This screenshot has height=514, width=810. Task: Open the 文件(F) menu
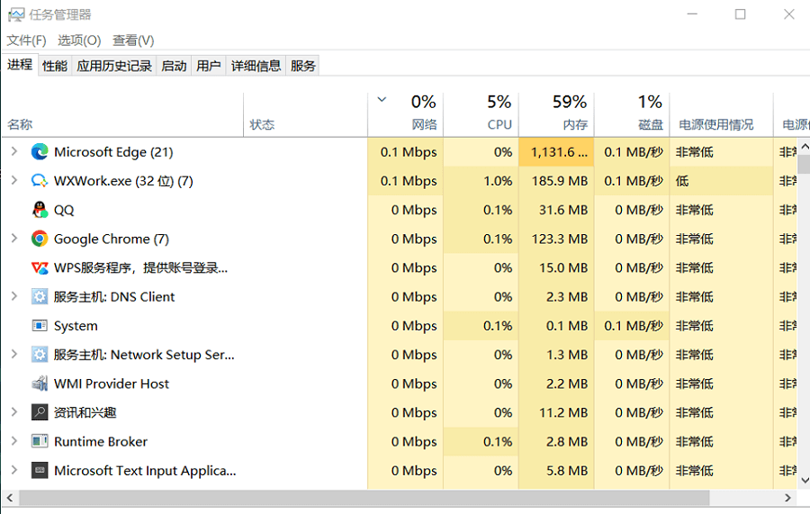point(26,41)
